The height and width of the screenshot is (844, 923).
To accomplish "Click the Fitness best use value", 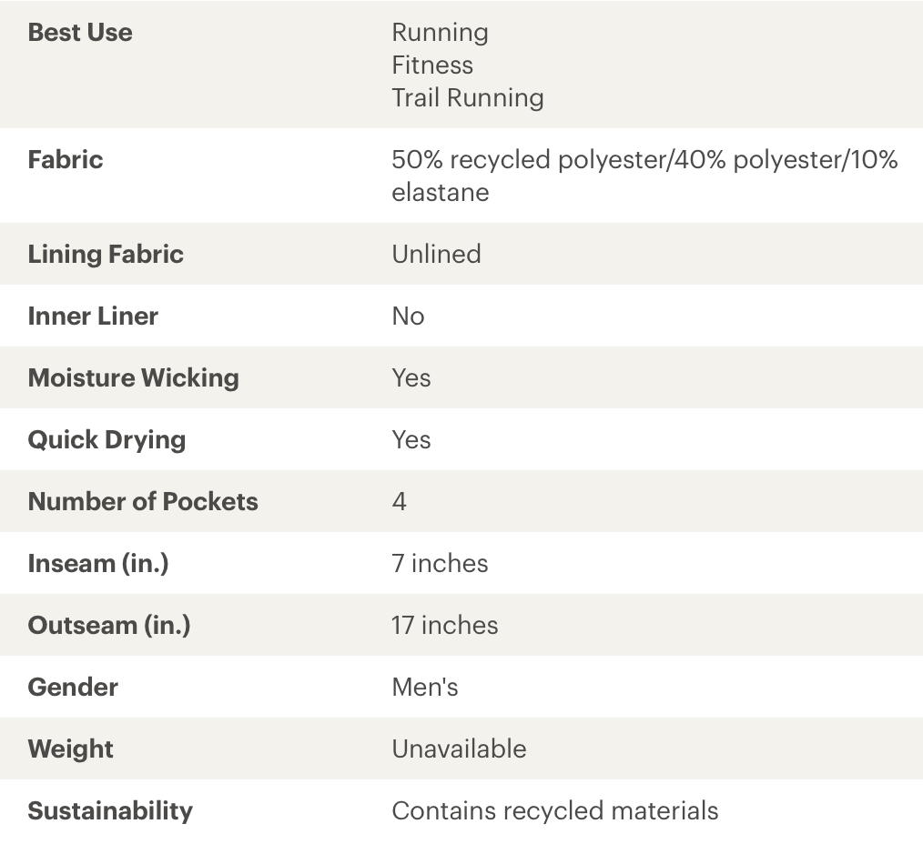I will point(432,65).
